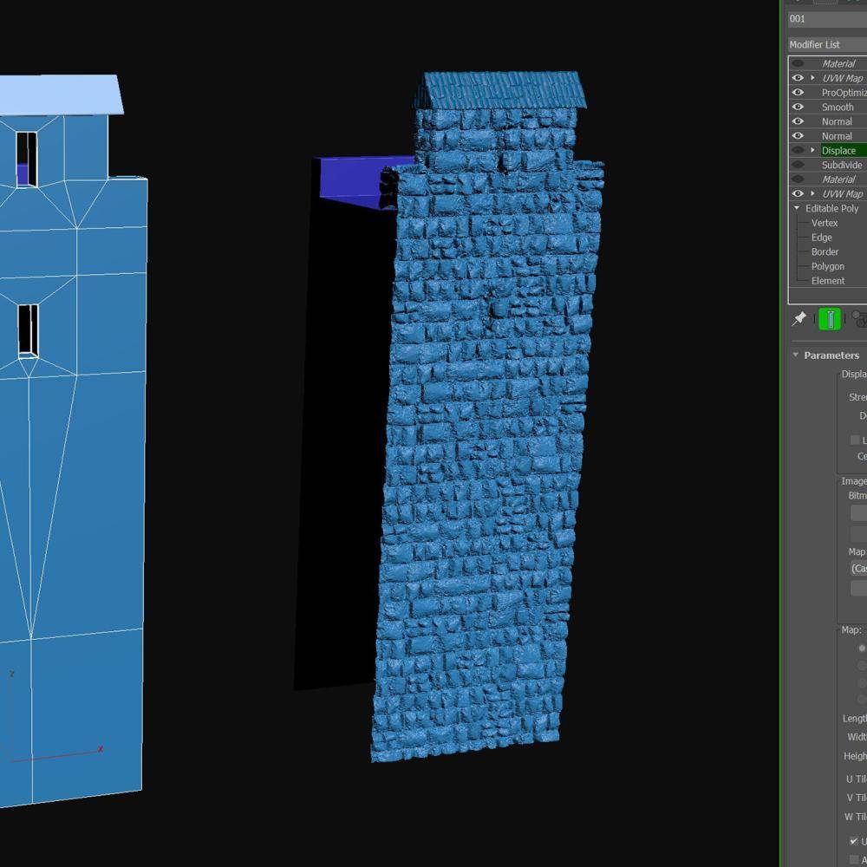Toggle the Pin Stack icon
This screenshot has width=867, height=867.
pyautogui.click(x=799, y=320)
